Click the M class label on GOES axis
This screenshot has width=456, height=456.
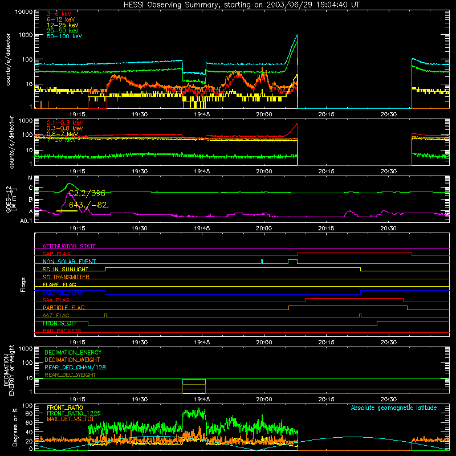[30, 178]
